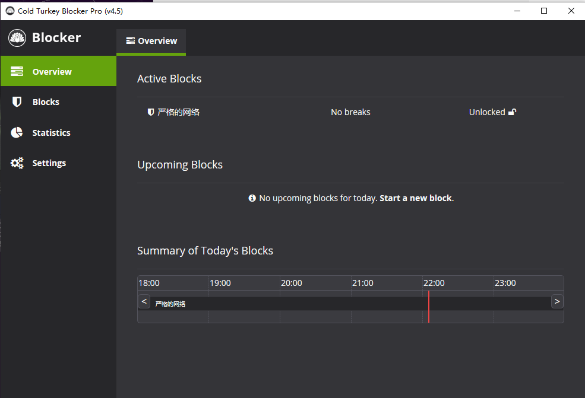Screen dimensions: 585x398
Task: Open the Overview sidebar item
Action: pyautogui.click(x=59, y=71)
